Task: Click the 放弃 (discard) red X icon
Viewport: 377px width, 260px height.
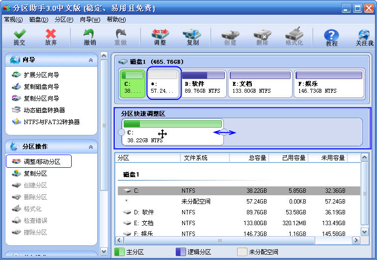Action: click(x=51, y=37)
